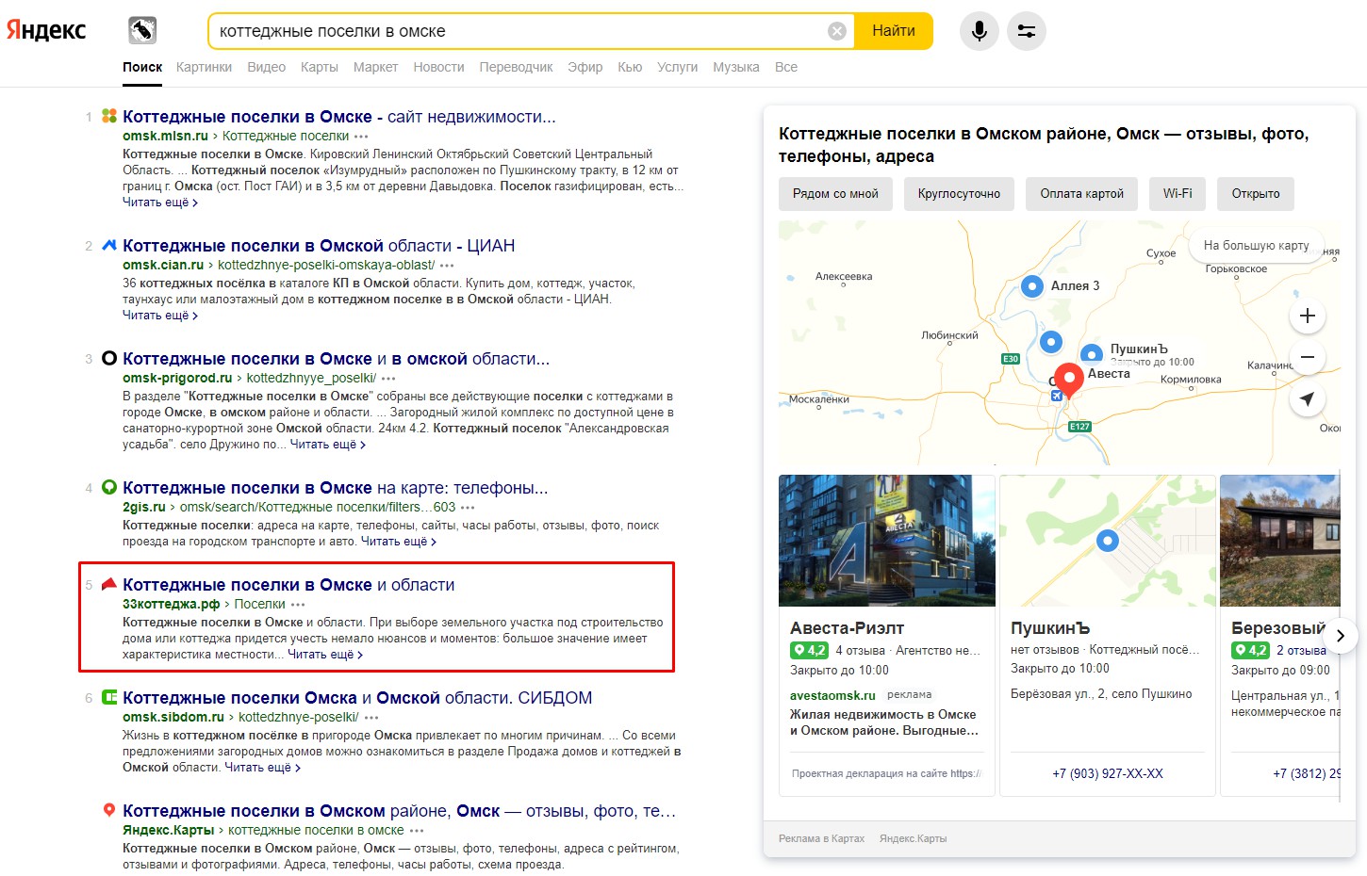Click the red Авеста pin on the map
Viewport: 1367px width, 876px height.
point(1069,380)
